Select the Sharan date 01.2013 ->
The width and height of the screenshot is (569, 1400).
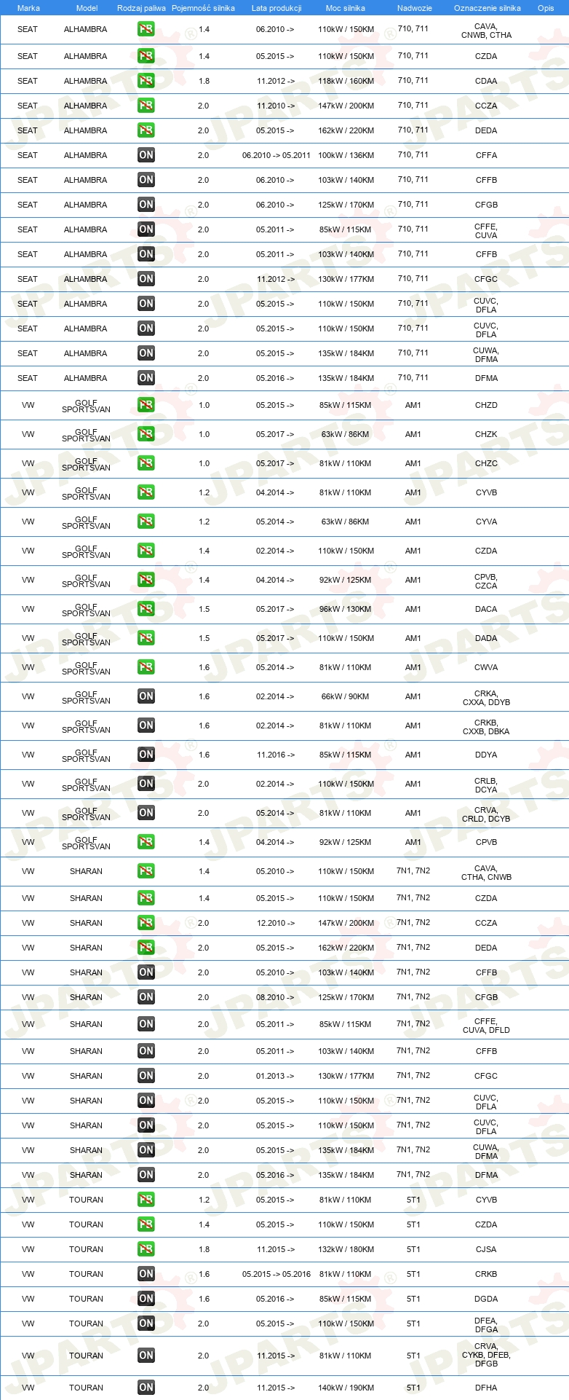pos(275,1076)
